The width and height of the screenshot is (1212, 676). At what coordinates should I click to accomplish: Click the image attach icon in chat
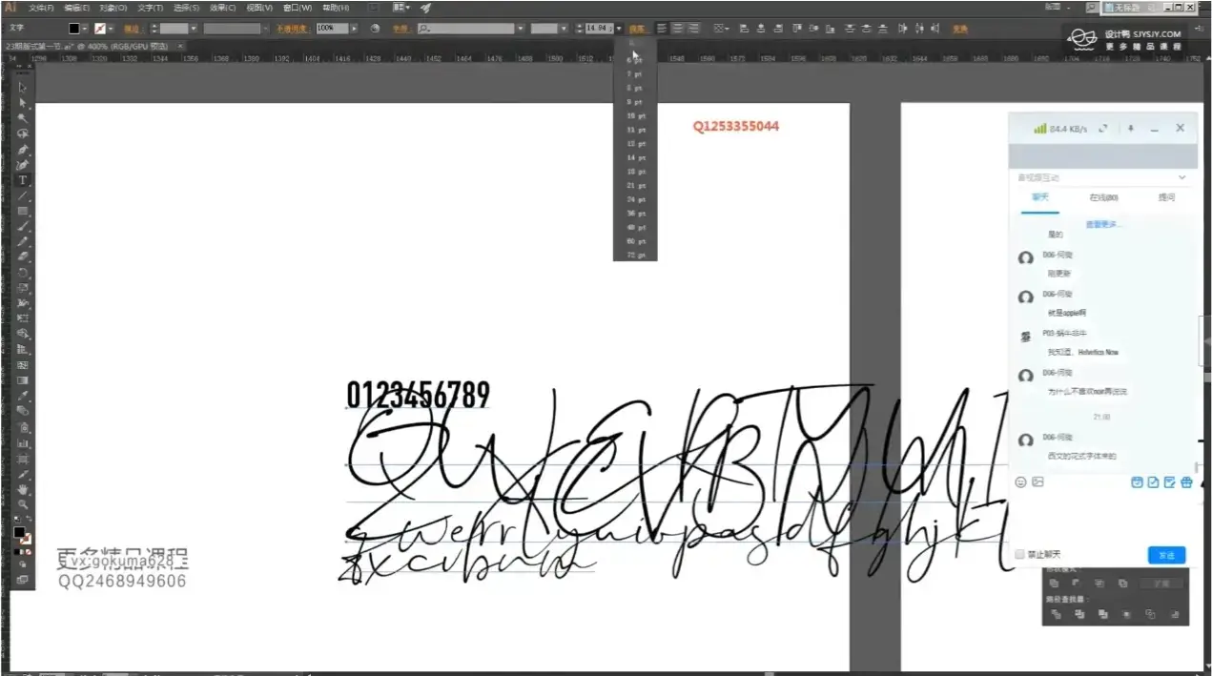1037,481
